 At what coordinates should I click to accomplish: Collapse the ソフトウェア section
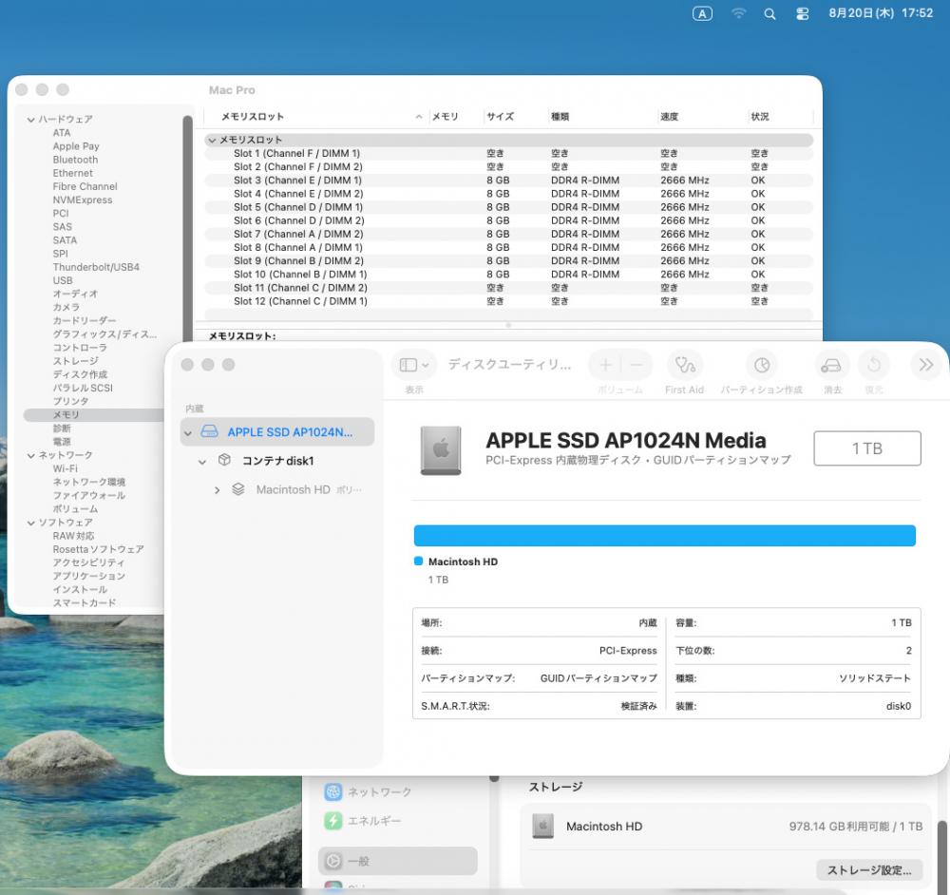tap(31, 523)
